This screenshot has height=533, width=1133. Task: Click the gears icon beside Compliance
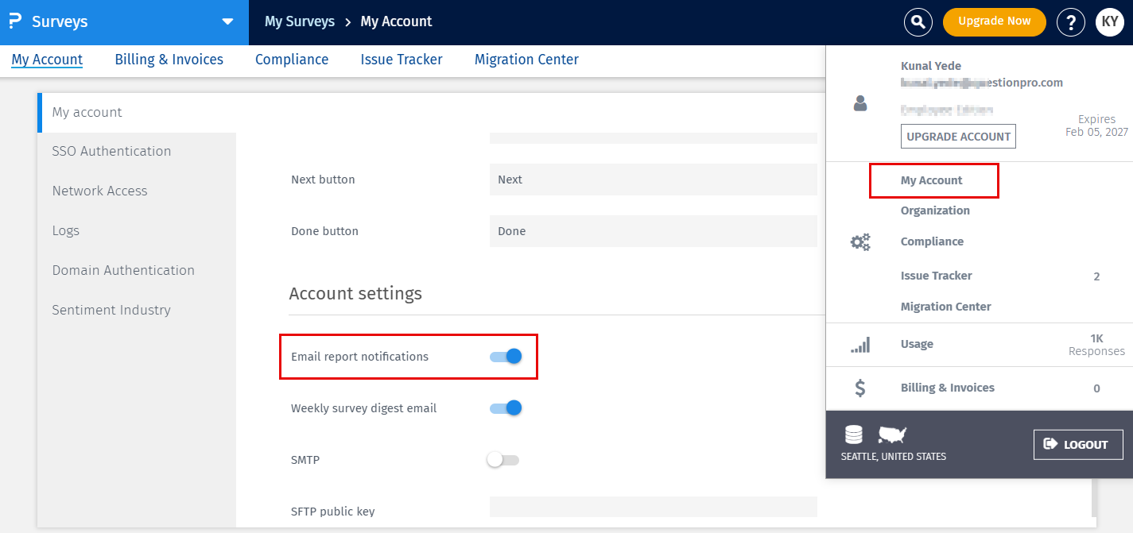[x=859, y=241]
